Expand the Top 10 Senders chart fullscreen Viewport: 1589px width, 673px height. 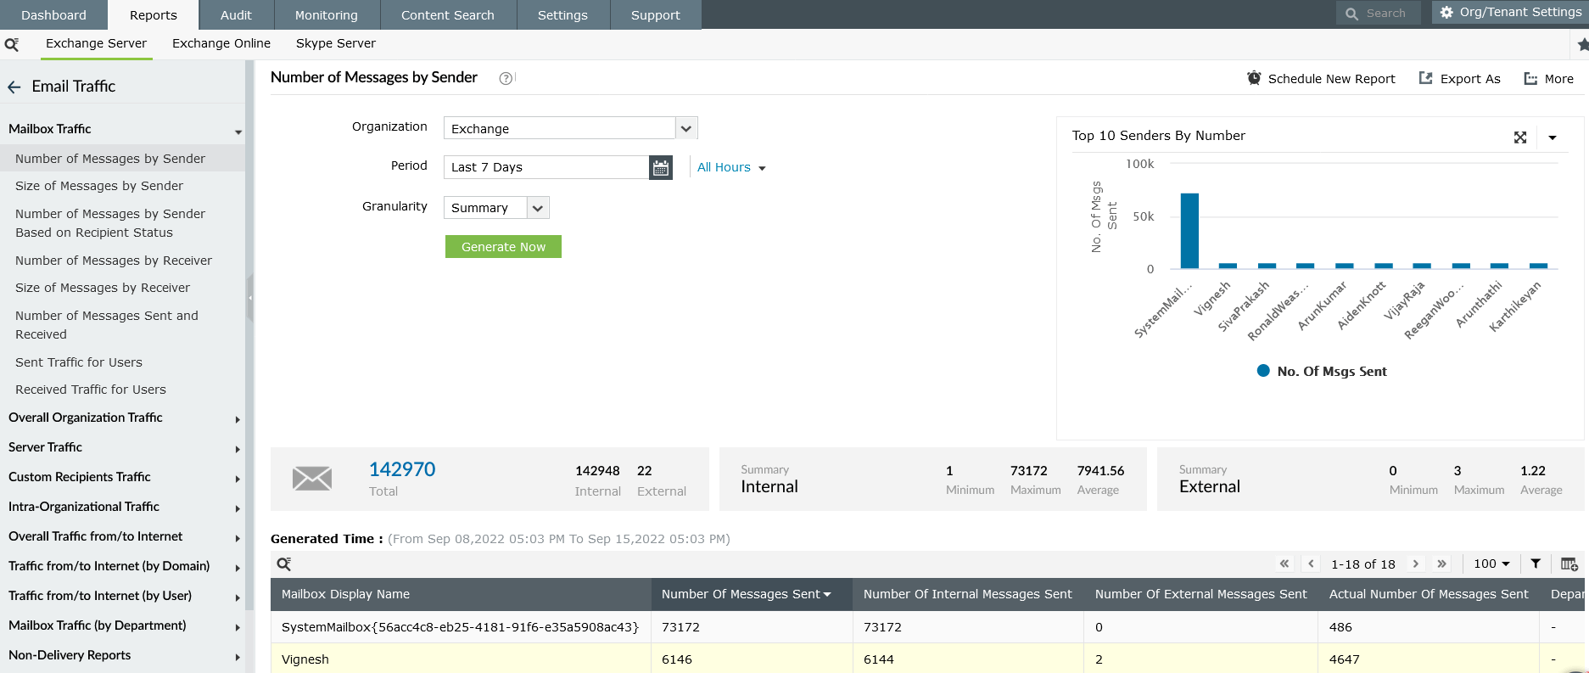click(x=1520, y=137)
